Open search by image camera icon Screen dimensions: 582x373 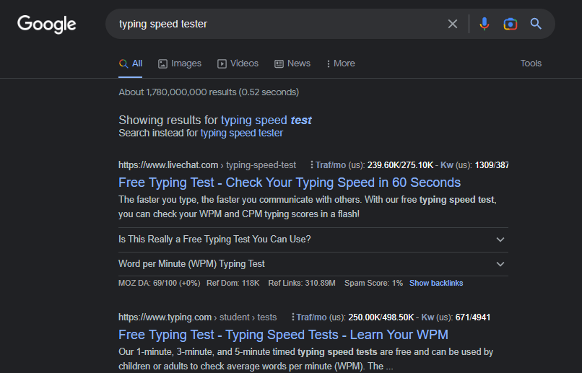click(x=511, y=24)
